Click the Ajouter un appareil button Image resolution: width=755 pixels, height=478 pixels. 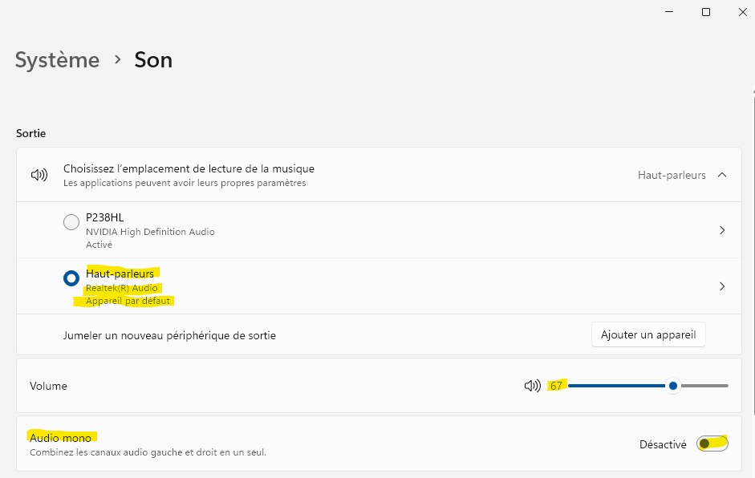click(x=648, y=334)
